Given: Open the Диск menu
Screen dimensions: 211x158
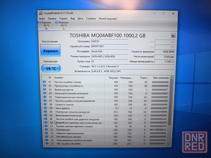Looking at the screenshot, I should (x=80, y=19).
